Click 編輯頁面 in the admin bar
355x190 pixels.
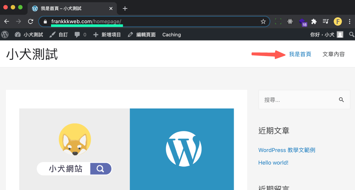142,35
